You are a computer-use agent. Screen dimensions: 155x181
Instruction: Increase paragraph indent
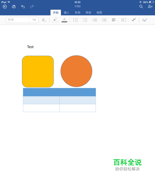(104, 20)
